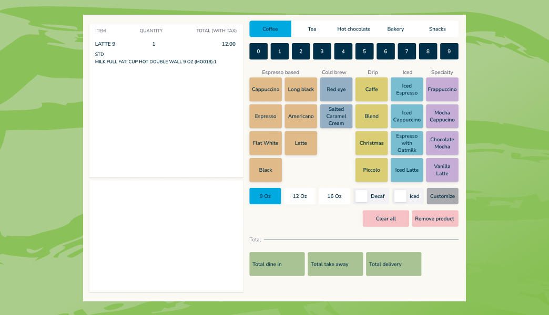The image size is (549, 315).
Task: Choose the Iced Cappuccino tile
Action: point(407,116)
